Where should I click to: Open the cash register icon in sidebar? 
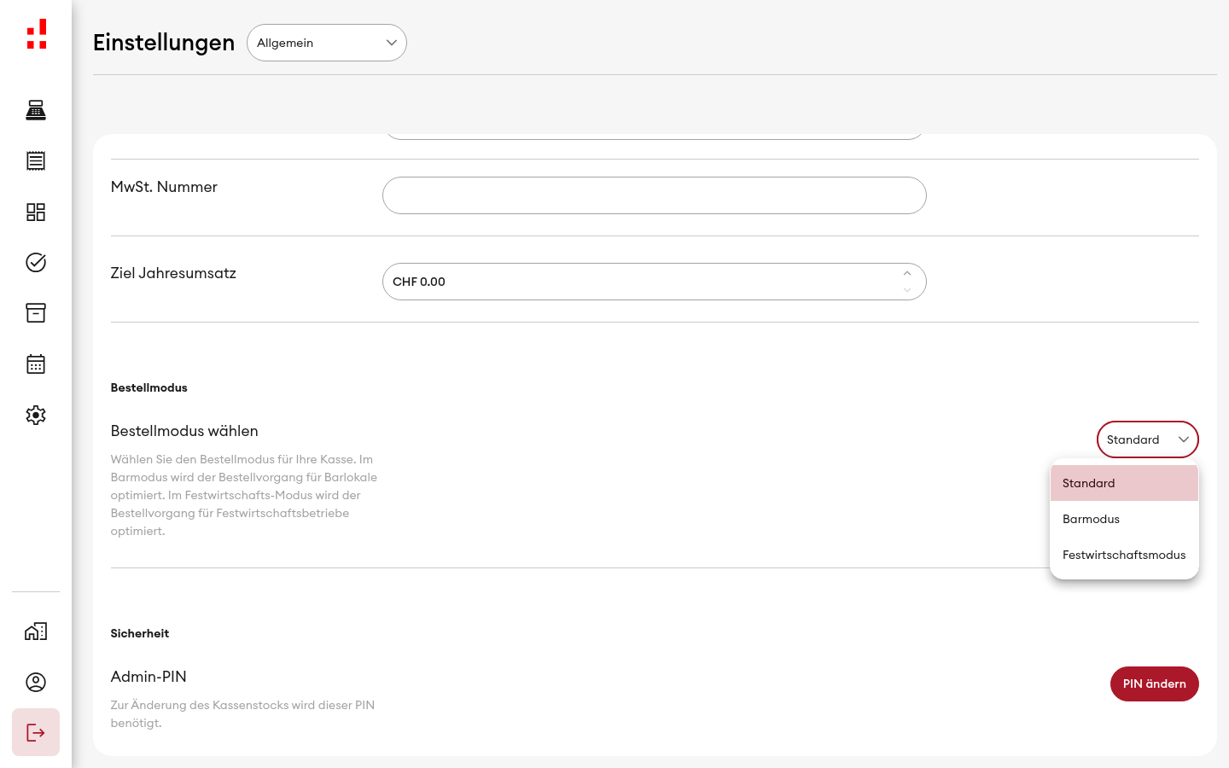[x=36, y=110]
